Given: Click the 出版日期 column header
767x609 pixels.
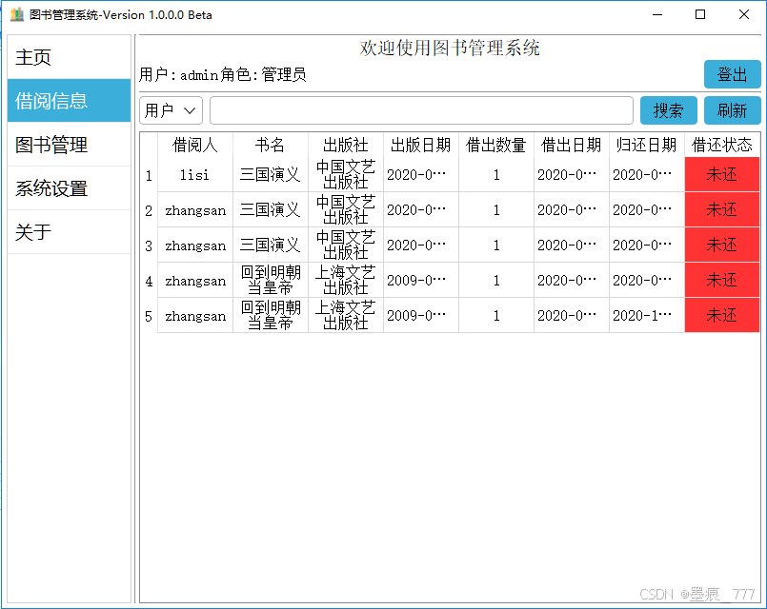Looking at the screenshot, I should click(421, 145).
